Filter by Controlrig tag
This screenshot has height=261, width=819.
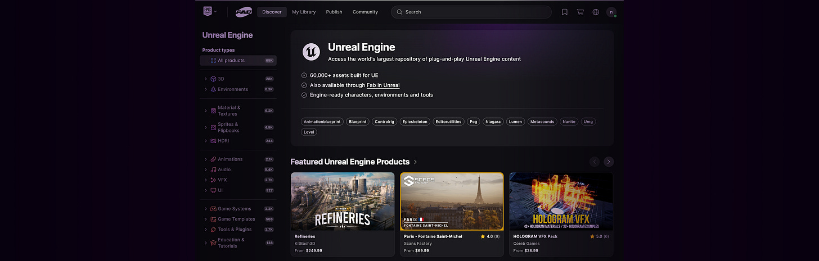[x=385, y=121]
